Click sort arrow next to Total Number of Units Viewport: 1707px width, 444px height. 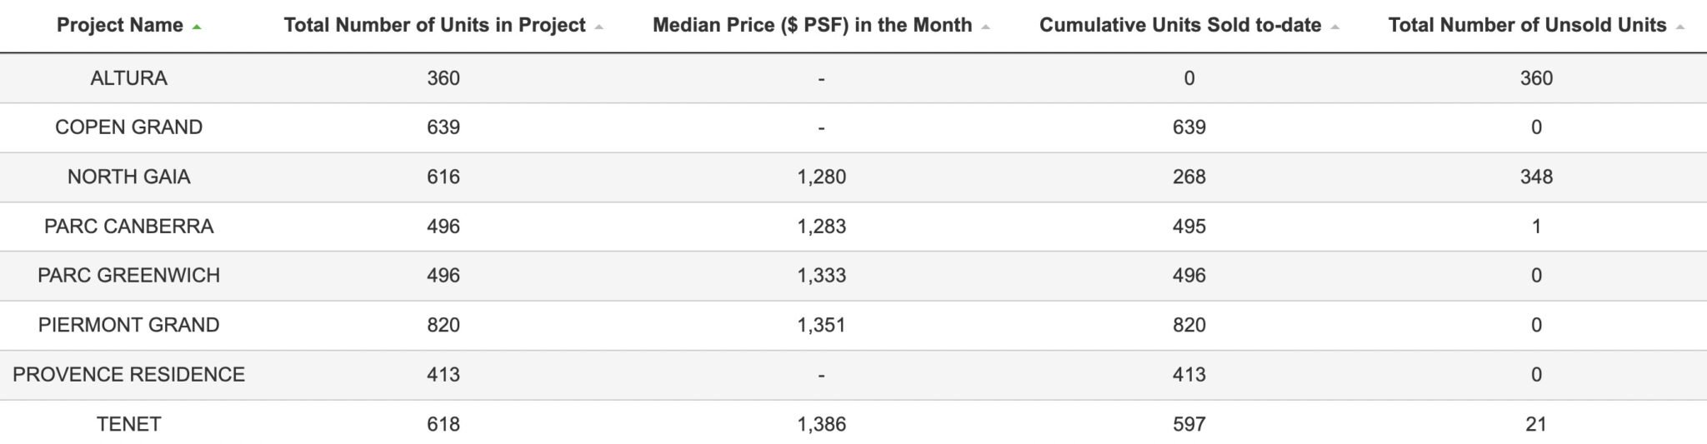[598, 27]
